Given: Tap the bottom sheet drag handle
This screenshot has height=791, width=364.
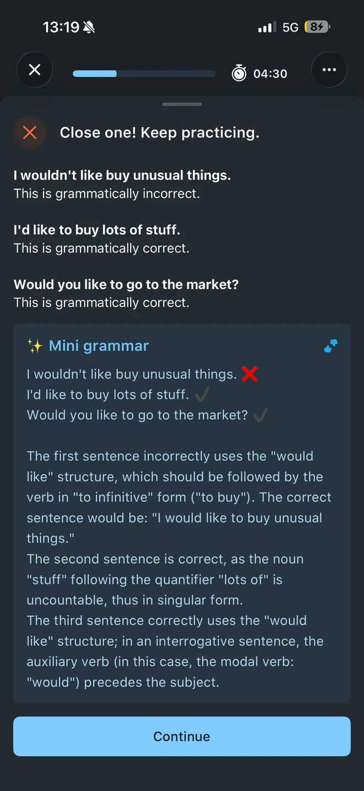Looking at the screenshot, I should pyautogui.click(x=182, y=104).
